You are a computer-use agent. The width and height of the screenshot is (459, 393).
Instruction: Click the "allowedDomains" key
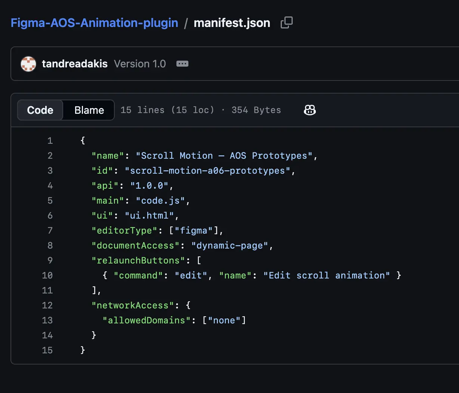(147, 320)
